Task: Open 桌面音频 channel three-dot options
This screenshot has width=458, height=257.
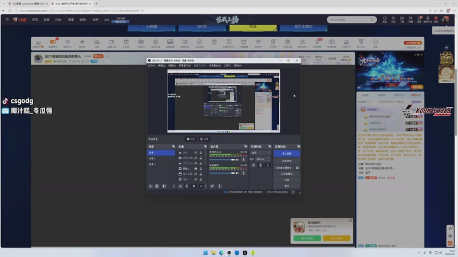Action: [x=244, y=173]
